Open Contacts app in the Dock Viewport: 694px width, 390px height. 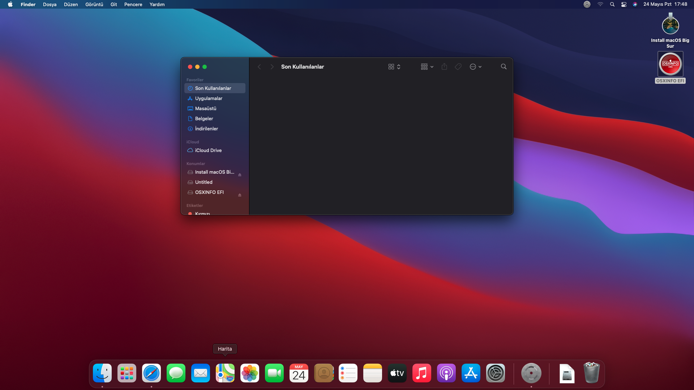[324, 373]
